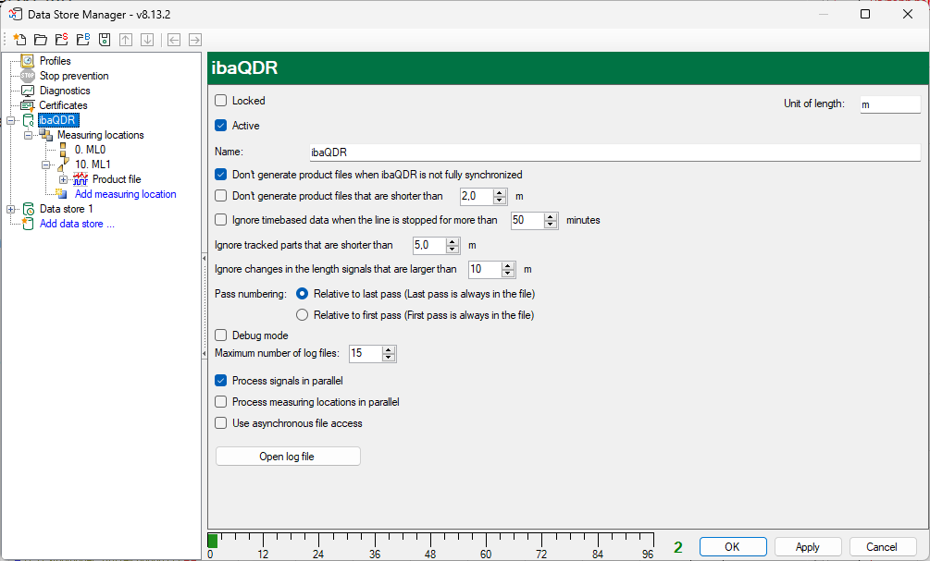930x561 pixels.
Task: Click the Name input field
Action: click(x=615, y=152)
